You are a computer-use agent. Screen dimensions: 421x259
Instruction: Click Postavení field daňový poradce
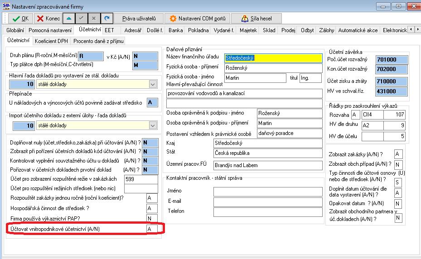[x=290, y=134]
